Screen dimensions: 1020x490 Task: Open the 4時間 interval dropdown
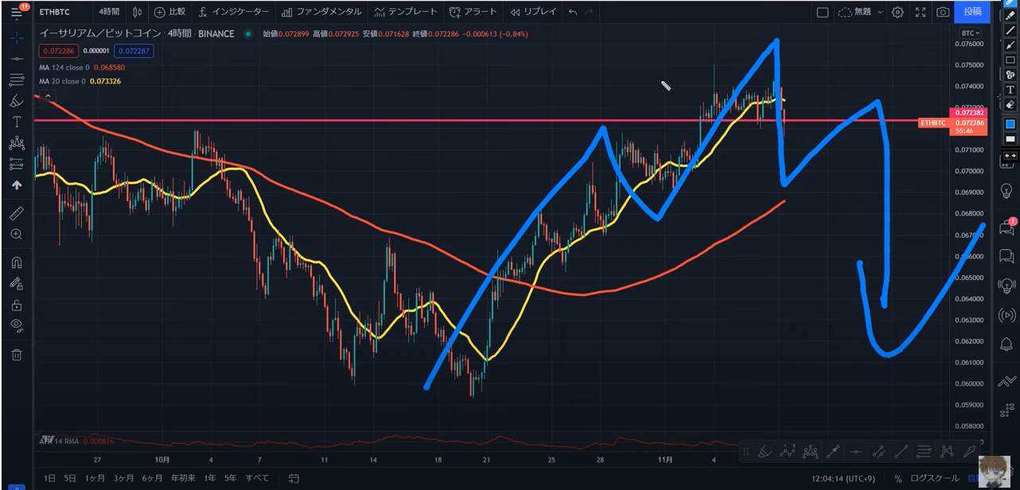click(109, 12)
